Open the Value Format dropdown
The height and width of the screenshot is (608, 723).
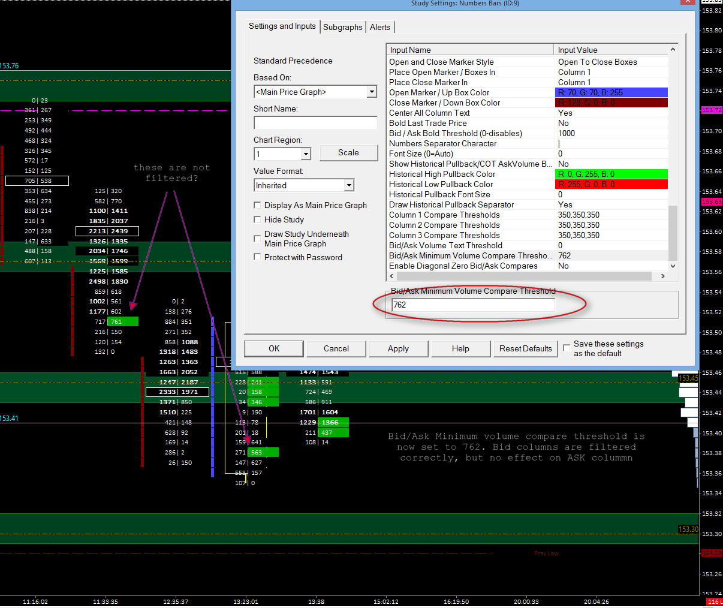349,185
